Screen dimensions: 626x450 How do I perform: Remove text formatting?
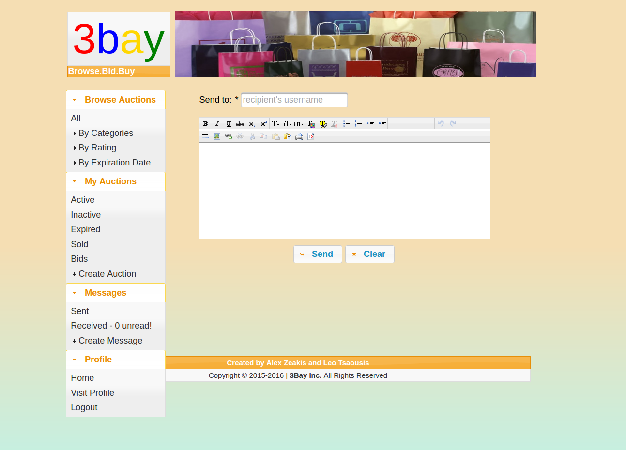pyautogui.click(x=334, y=124)
